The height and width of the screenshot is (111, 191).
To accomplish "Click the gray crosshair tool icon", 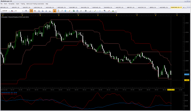I will click(62, 11).
